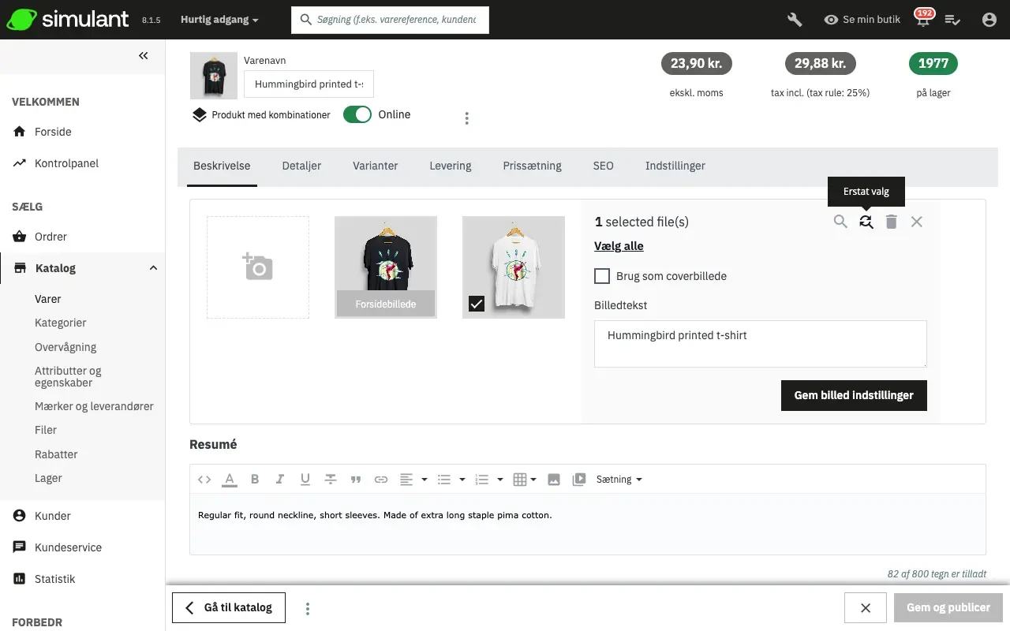Click Gem billed indstillinger button
The width and height of the screenshot is (1010, 631).
coord(854,395)
